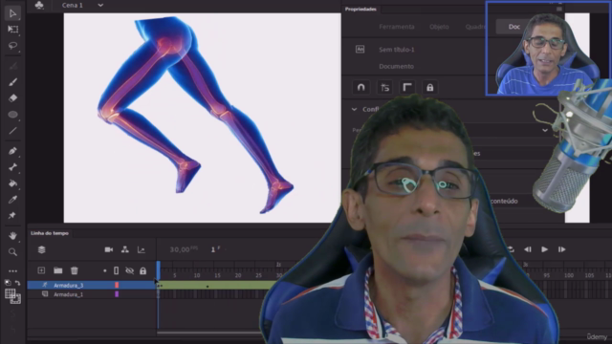Select the Propriedades panel tab
Viewport: 612px width, 344px height.
pyautogui.click(x=361, y=9)
